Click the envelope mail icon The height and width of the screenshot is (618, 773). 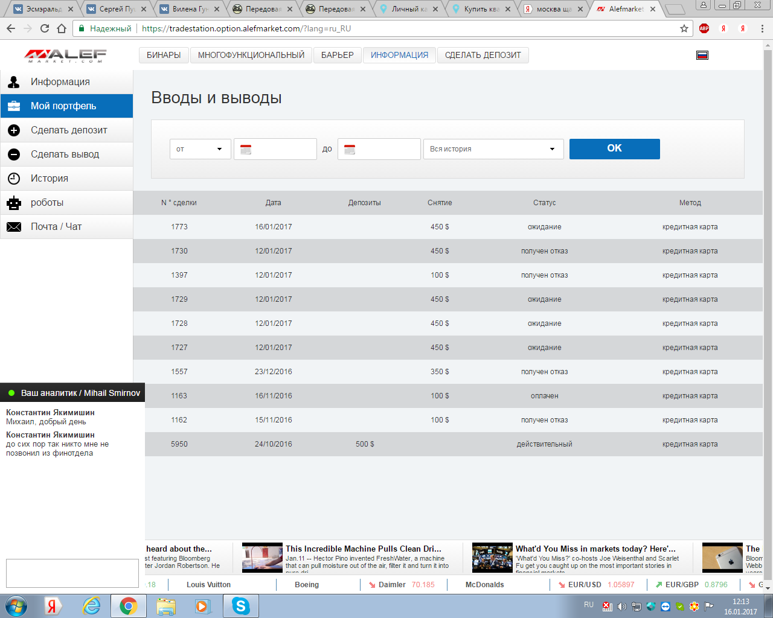click(14, 227)
